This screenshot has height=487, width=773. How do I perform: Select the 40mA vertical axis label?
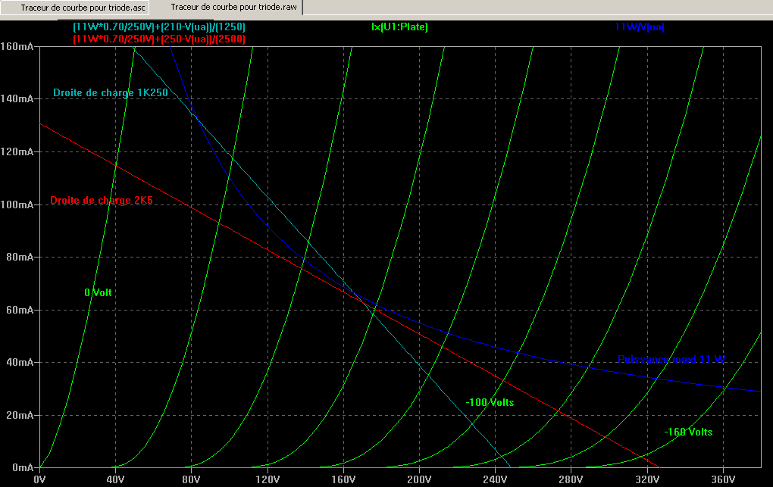point(20,362)
